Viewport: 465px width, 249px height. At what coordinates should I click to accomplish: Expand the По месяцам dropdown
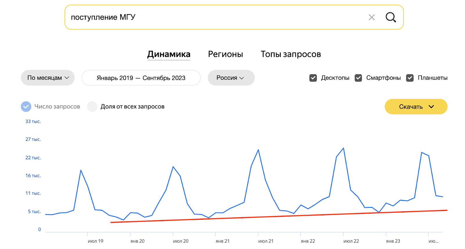point(48,78)
